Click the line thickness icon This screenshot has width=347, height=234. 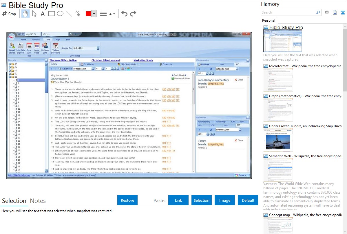103,14
